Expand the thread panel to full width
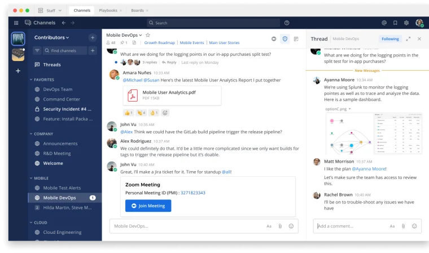 408,39
